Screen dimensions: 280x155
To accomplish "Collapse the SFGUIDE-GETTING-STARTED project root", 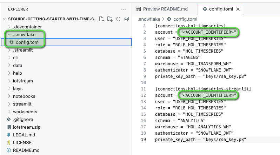I will [x=4, y=19].
